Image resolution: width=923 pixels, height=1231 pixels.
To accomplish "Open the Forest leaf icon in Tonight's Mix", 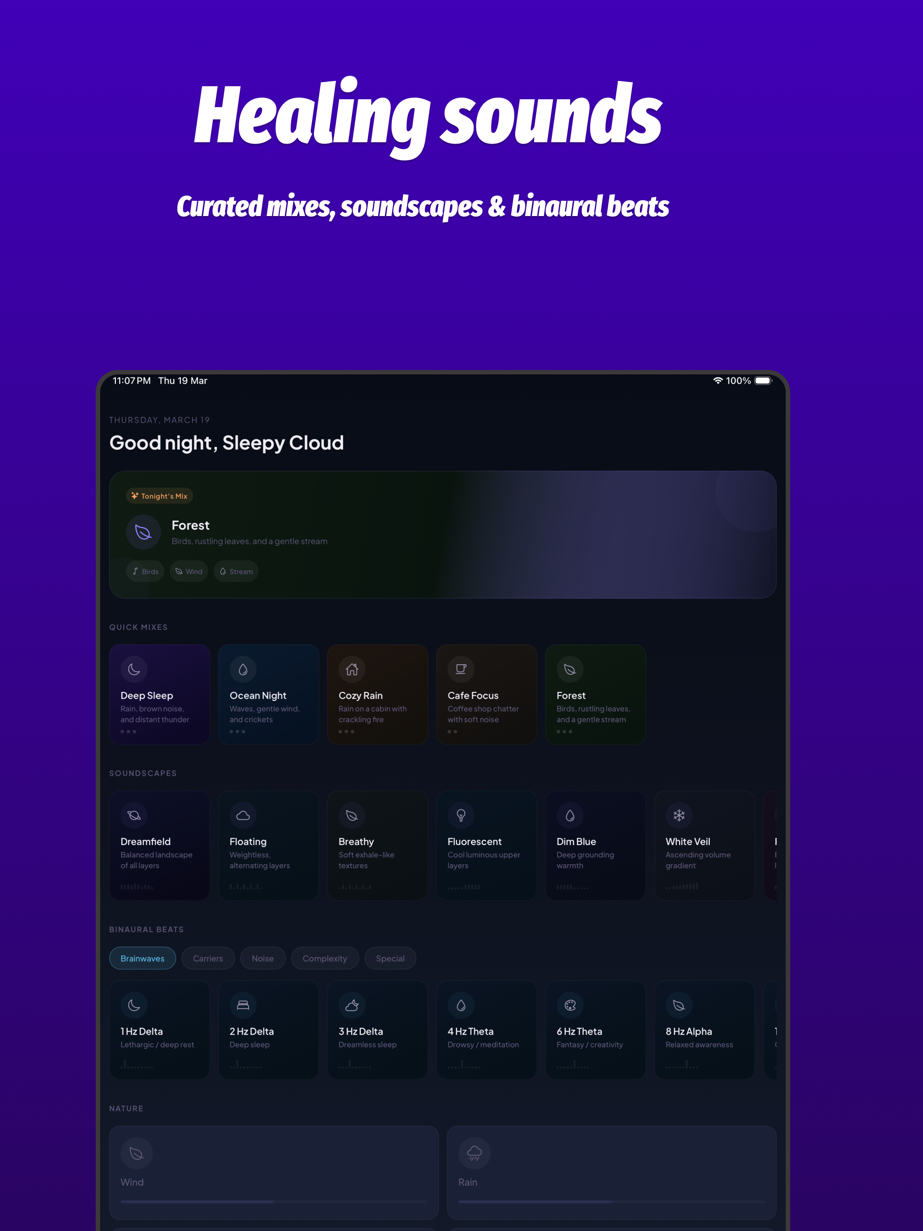I will (144, 532).
